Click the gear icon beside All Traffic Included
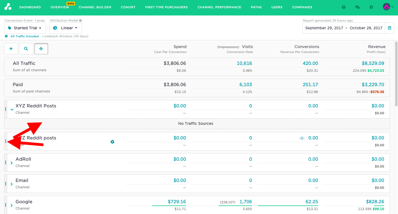The image size is (398, 214). pos(6,36)
